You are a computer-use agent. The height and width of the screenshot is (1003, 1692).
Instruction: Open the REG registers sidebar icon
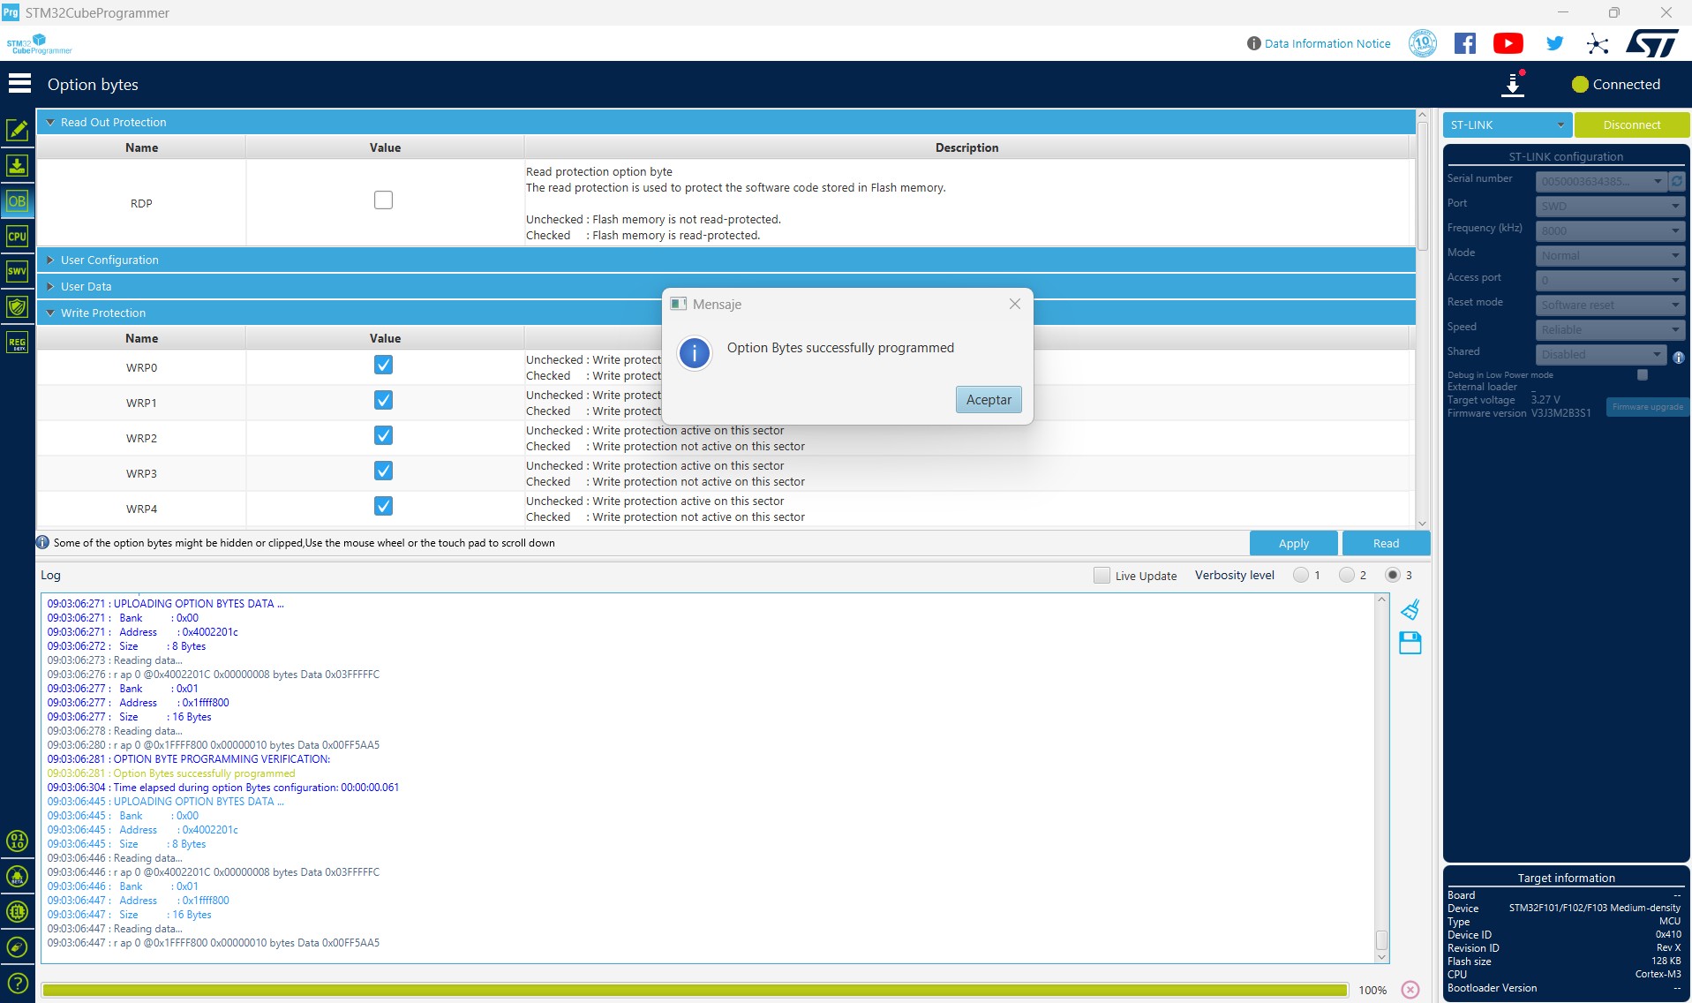pos(17,343)
